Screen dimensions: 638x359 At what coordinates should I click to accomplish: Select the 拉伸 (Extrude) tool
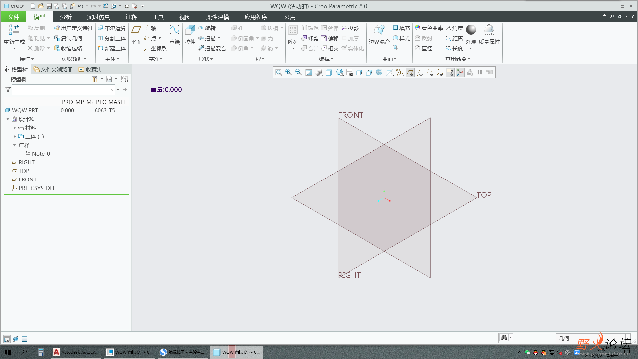pos(190,35)
